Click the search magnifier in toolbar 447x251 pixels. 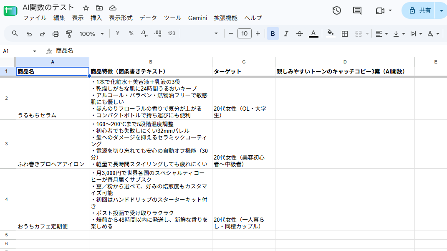15,34
